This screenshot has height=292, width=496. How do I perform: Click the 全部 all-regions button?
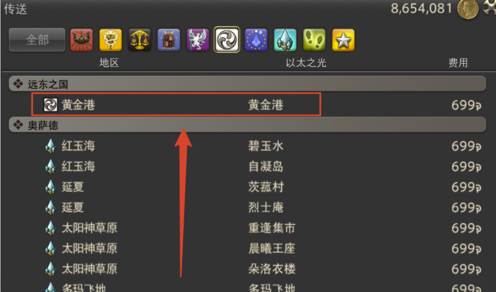coord(37,40)
